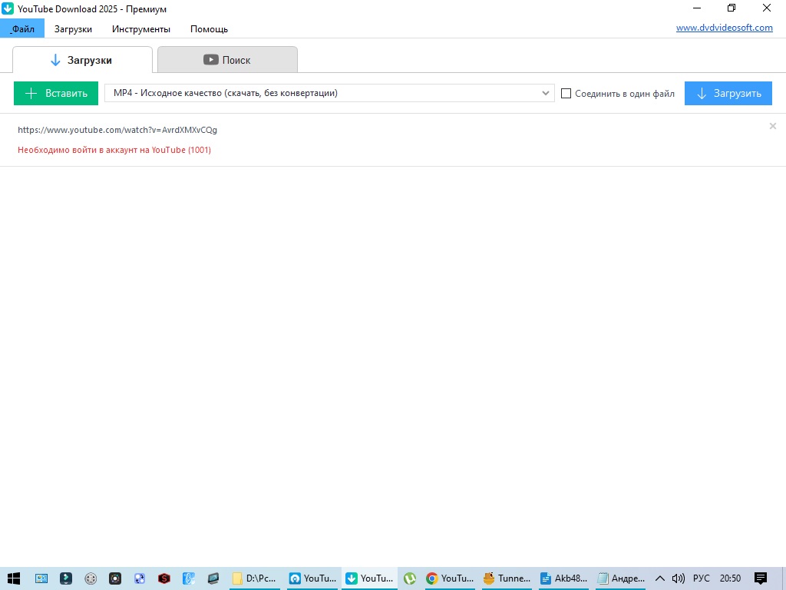Minimize the YouTube Download window
Image resolution: width=786 pixels, height=590 pixels.
click(697, 8)
